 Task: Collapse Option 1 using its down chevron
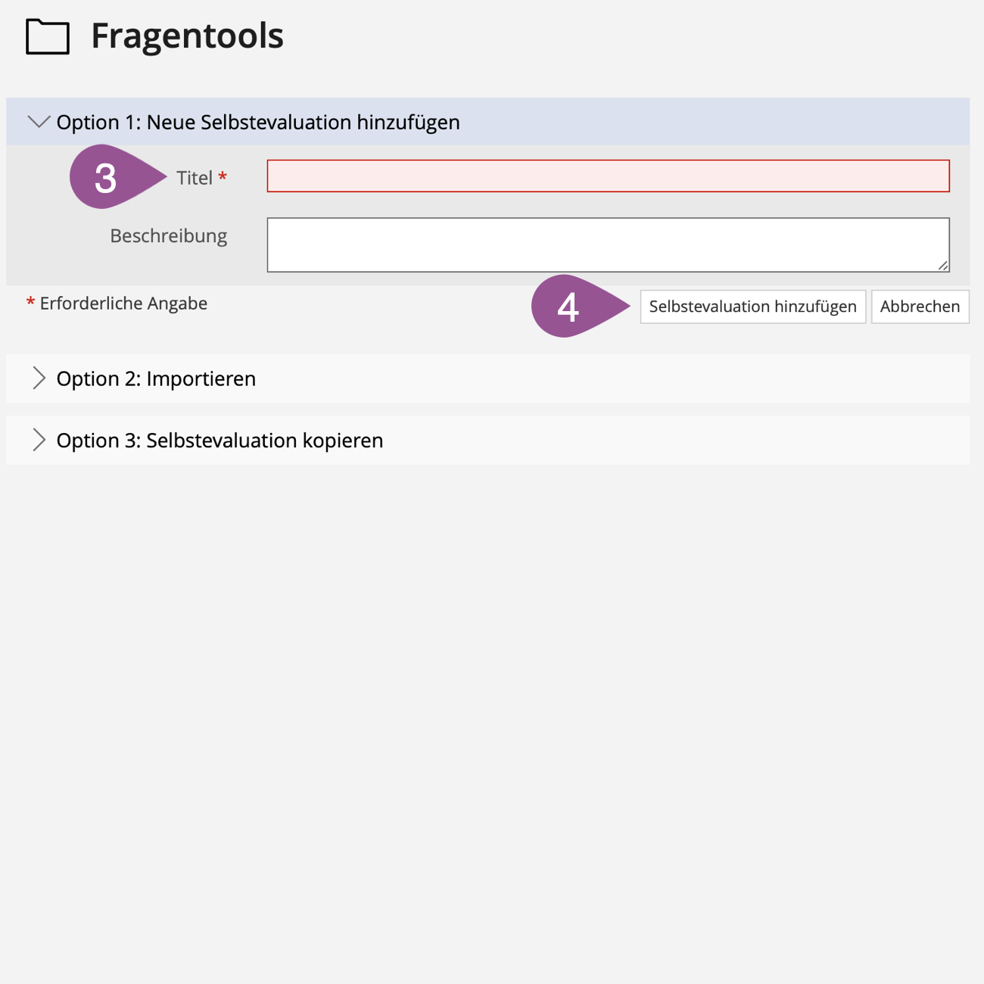pos(39,122)
